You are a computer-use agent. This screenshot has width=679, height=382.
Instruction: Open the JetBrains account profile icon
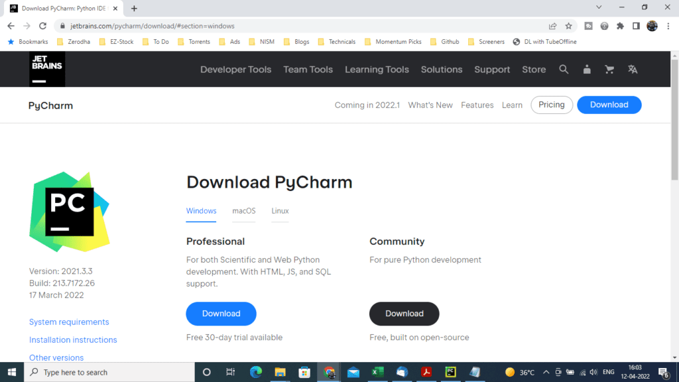pyautogui.click(x=587, y=69)
